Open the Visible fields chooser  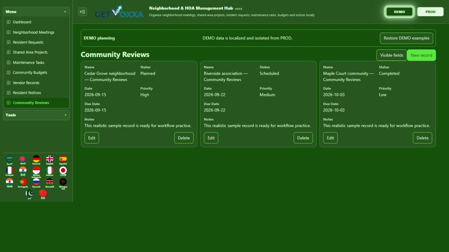point(391,55)
